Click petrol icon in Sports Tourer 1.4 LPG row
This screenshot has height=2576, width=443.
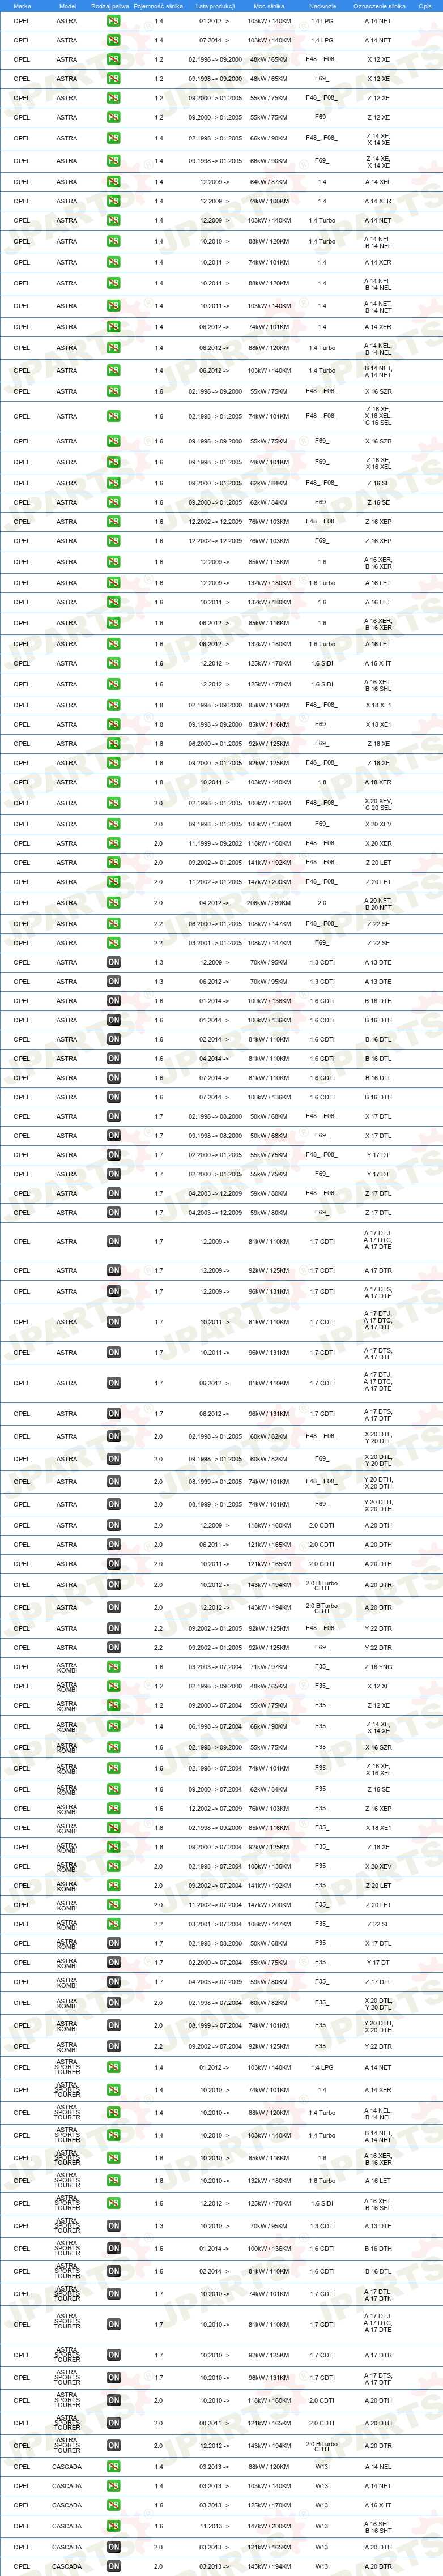click(113, 2067)
